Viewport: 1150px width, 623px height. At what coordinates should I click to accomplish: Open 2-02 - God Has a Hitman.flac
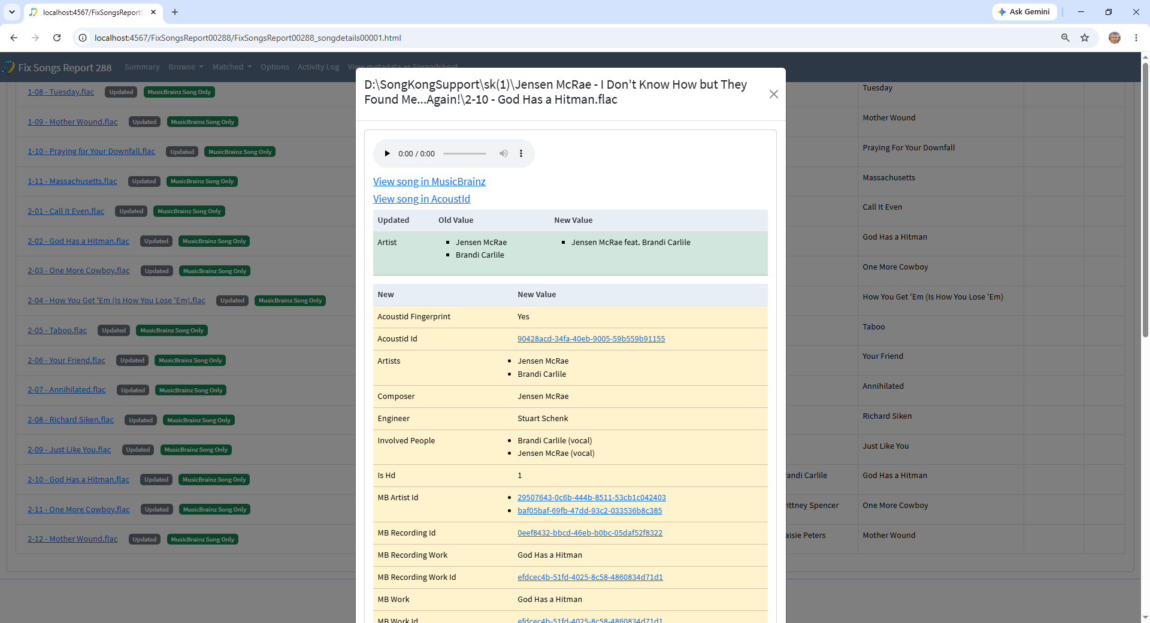pos(78,241)
